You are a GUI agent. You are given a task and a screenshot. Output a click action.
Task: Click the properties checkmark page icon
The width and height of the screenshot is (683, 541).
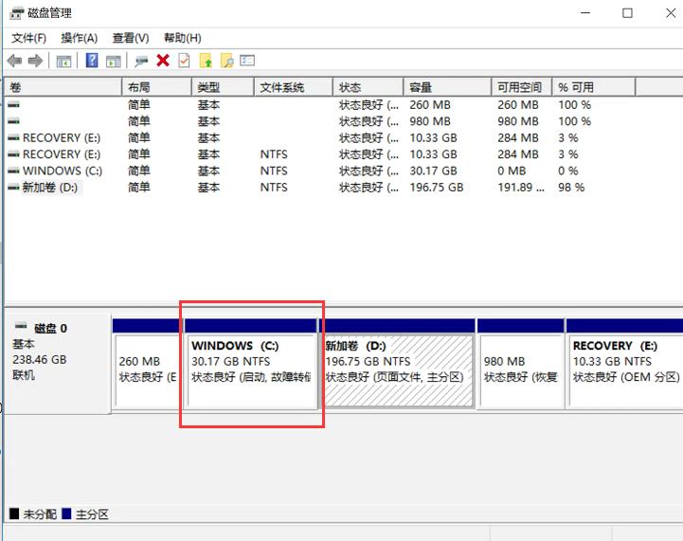(185, 61)
